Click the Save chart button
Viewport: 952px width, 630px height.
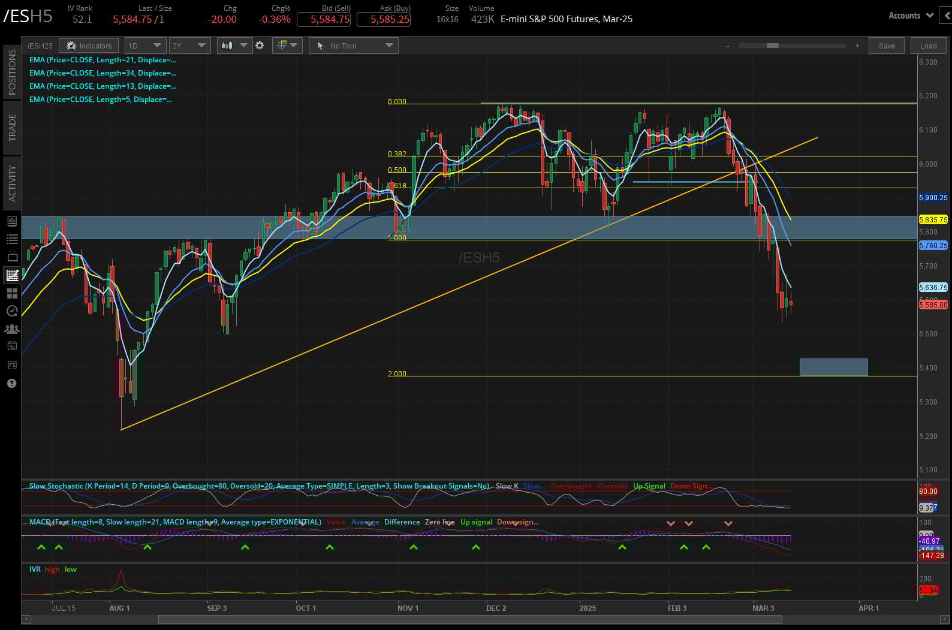coord(887,46)
